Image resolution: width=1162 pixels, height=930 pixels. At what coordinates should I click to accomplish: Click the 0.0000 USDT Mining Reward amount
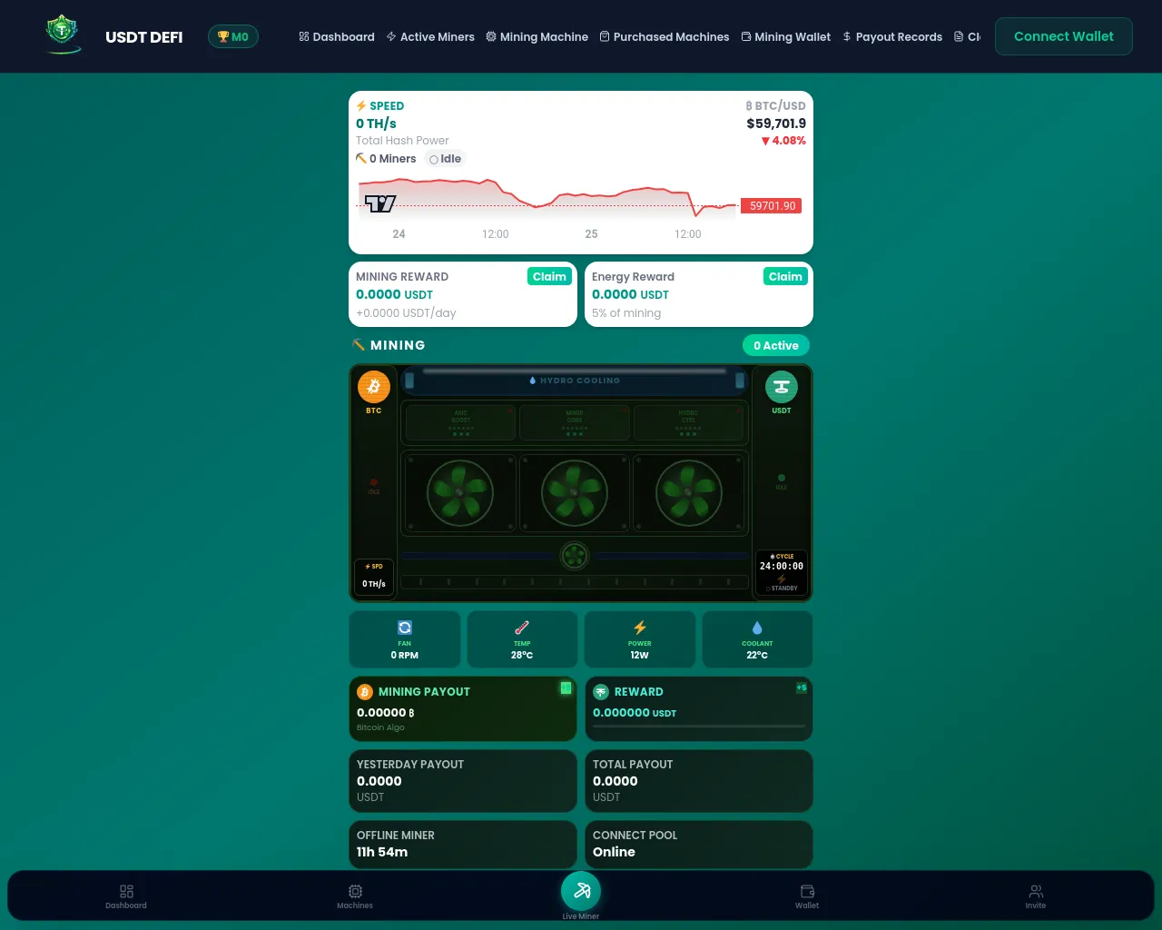click(x=394, y=295)
